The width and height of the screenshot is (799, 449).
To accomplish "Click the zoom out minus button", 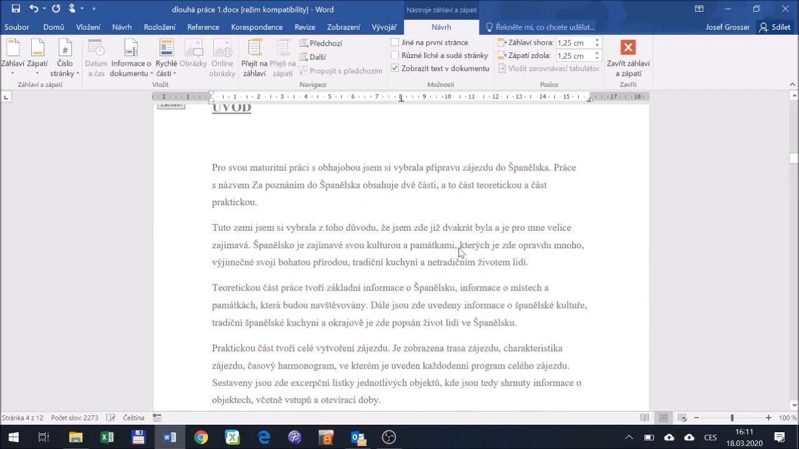I will [x=697, y=418].
